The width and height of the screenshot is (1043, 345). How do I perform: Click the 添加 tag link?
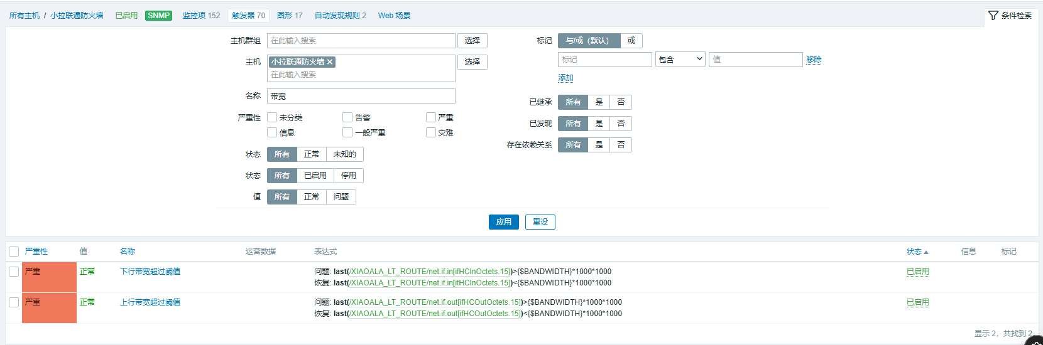click(565, 78)
